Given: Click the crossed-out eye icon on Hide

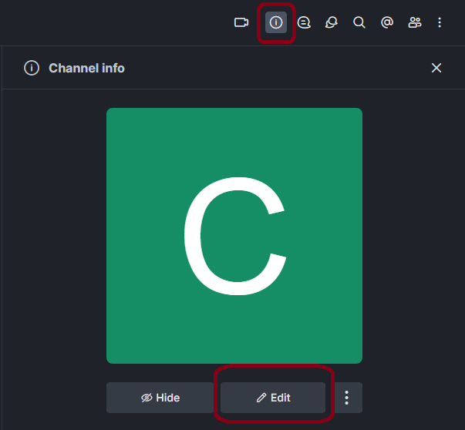Looking at the screenshot, I should (x=147, y=398).
